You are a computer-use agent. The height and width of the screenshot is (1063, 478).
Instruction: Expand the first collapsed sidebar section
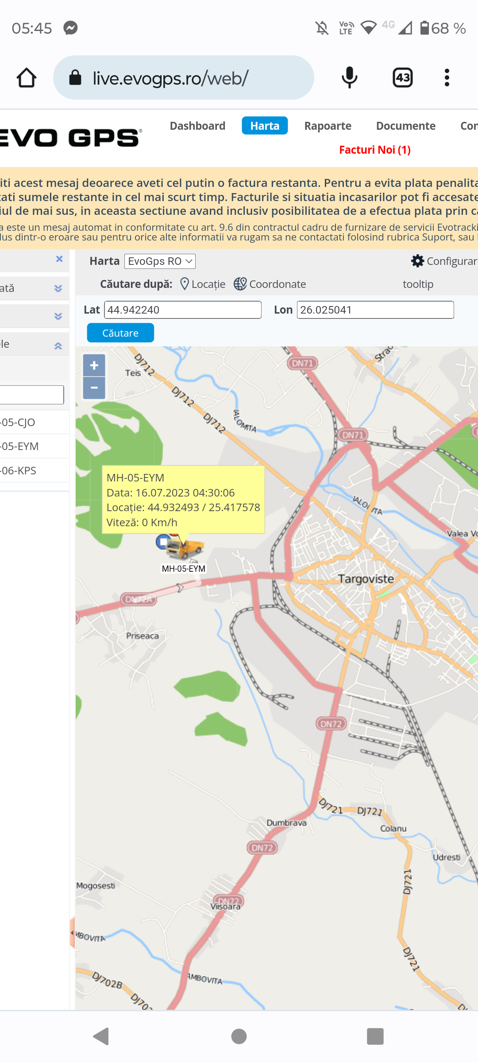[x=58, y=288]
